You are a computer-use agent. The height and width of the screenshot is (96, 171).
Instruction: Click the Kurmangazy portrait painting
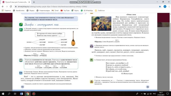point(101,23)
